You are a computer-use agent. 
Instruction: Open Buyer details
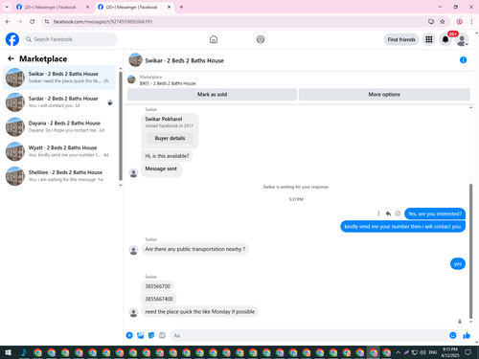tap(170, 138)
